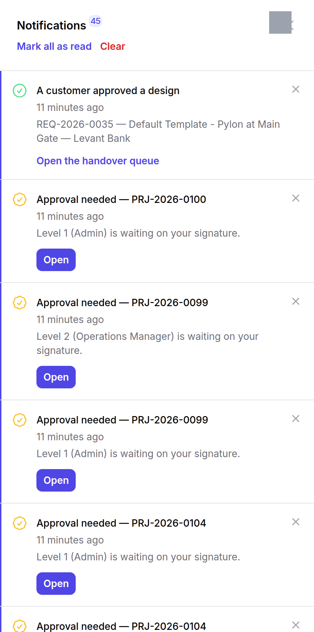Dismiss the customer approved design notification
The image size is (314, 632).
[x=296, y=90]
